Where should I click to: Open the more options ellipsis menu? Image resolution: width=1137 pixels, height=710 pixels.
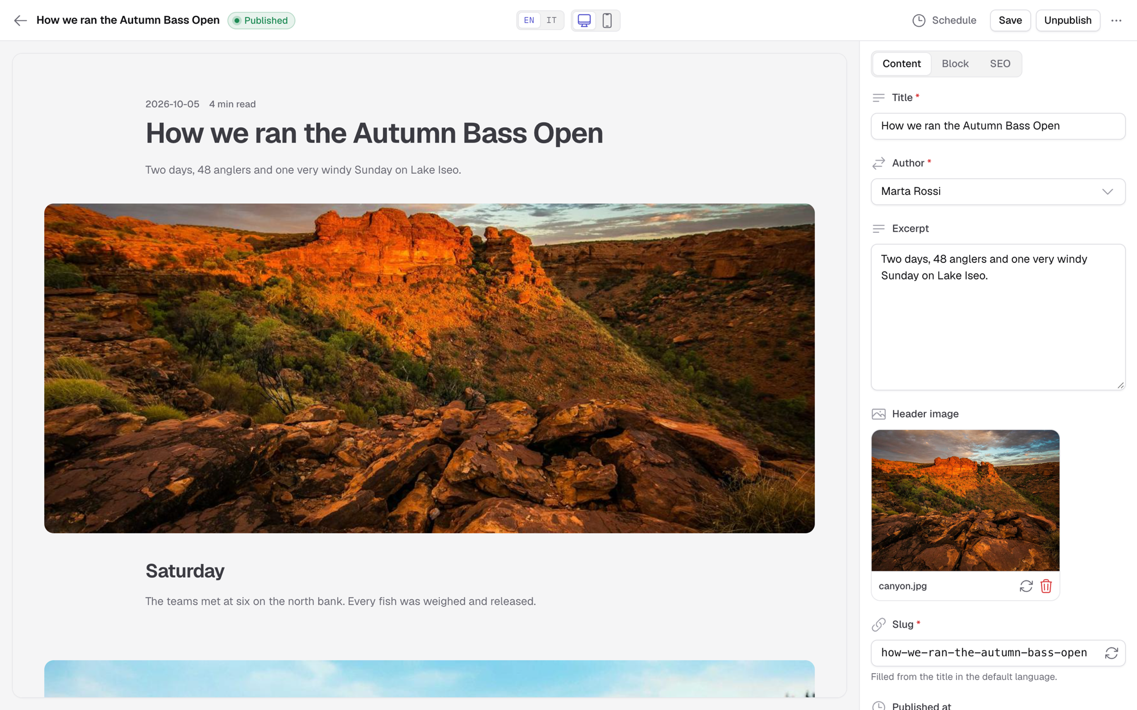click(x=1116, y=20)
